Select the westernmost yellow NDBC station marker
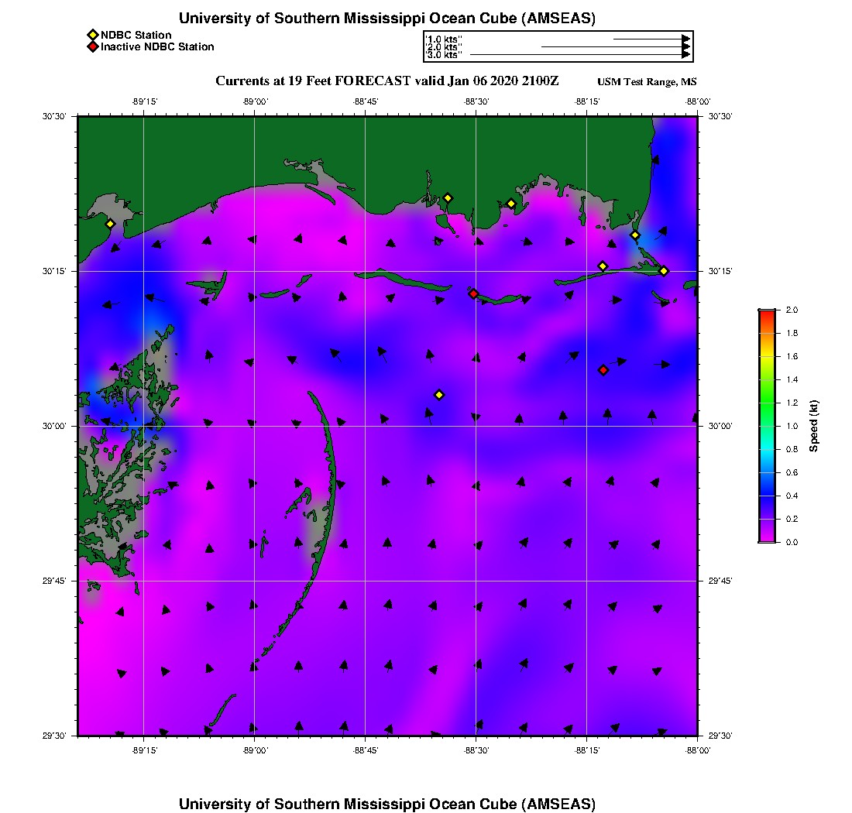 click(x=110, y=224)
